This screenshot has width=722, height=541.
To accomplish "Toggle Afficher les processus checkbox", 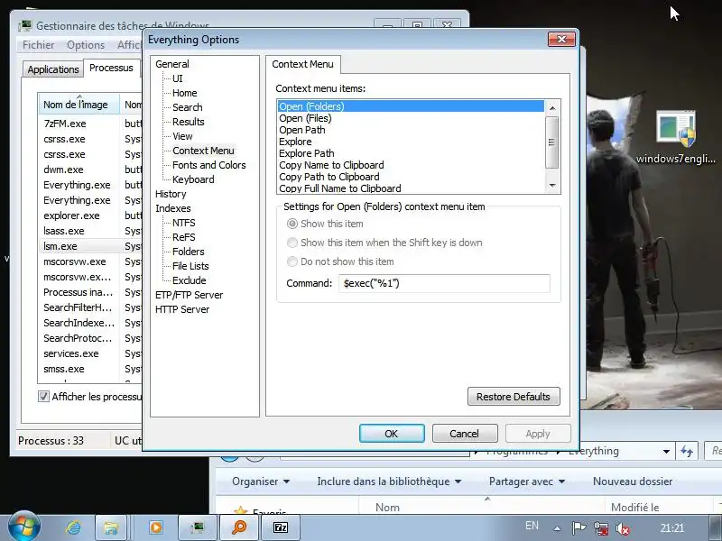I will [x=43, y=396].
